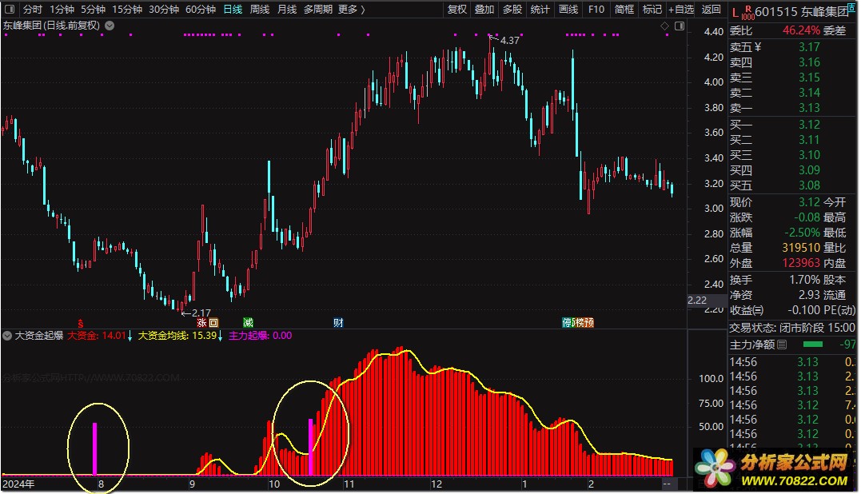Viewport: 861px width, 494px height.
Task: Open F10 company information
Action: click(x=596, y=10)
